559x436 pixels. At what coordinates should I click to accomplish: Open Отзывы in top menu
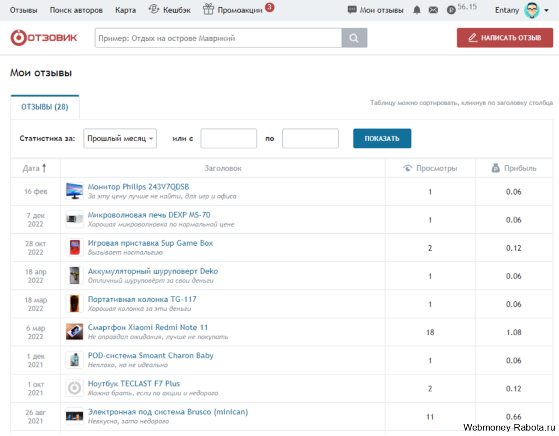click(23, 10)
